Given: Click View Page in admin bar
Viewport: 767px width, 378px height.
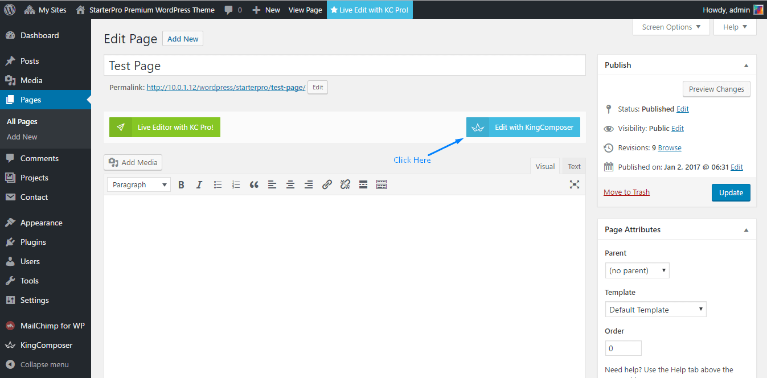Looking at the screenshot, I should [305, 10].
